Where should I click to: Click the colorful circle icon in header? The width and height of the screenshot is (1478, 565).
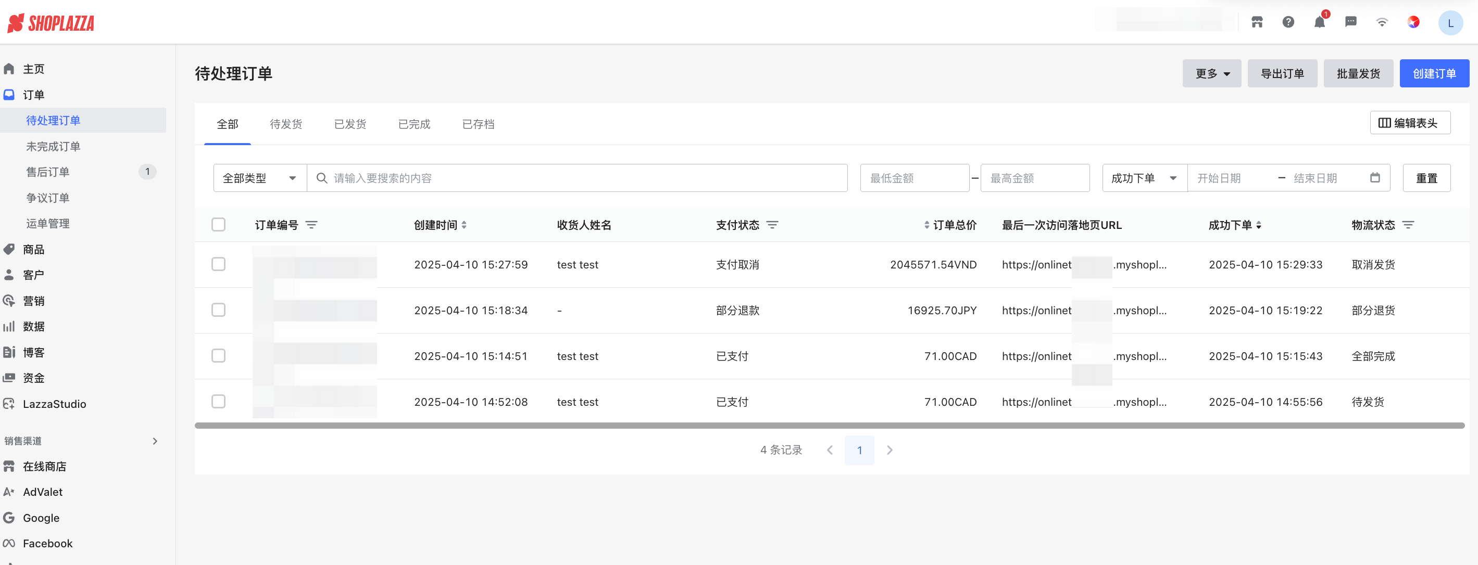[1413, 22]
